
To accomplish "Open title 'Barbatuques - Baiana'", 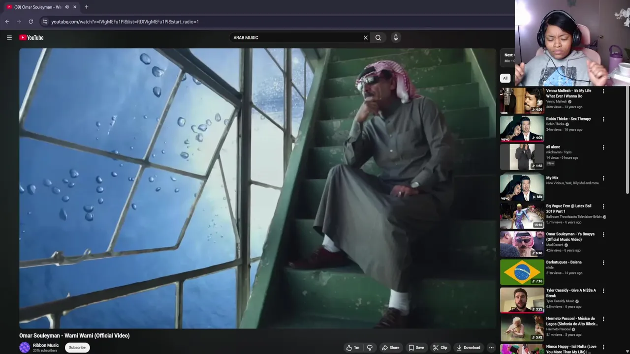I will [x=564, y=263].
